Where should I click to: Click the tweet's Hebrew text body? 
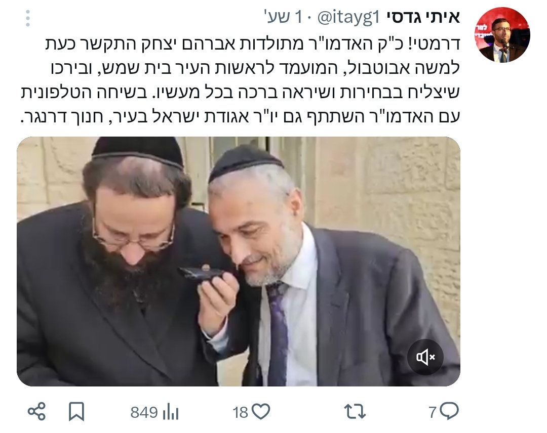(241, 80)
